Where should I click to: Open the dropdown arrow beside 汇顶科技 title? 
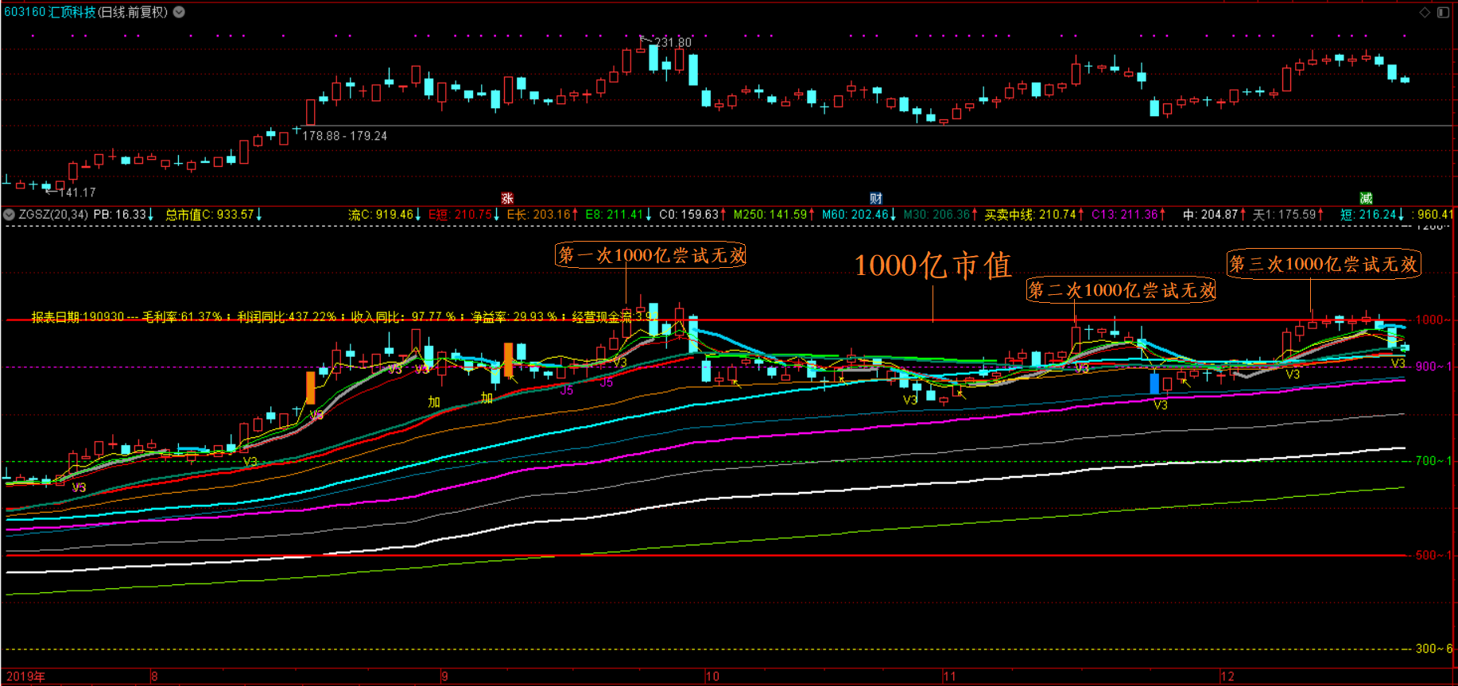pyautogui.click(x=180, y=12)
